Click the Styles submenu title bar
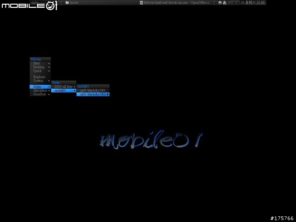 (64, 83)
